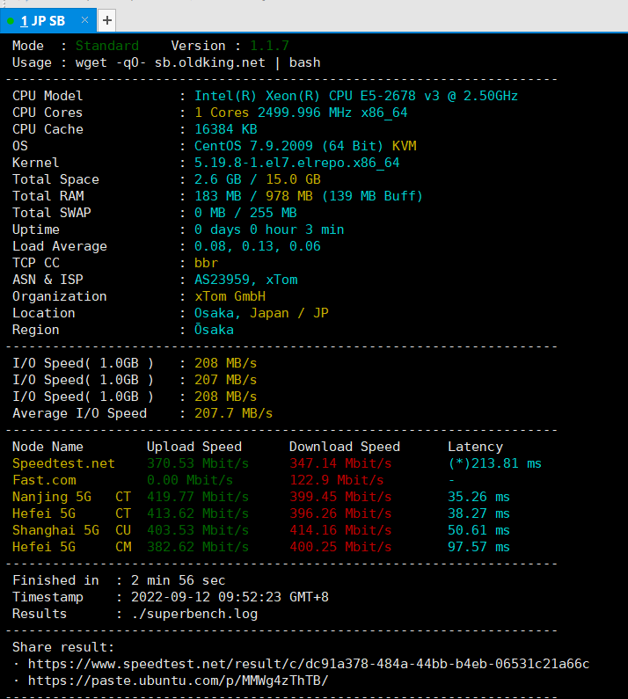Click Fast.com download '122.9 Mbit/s'
The height and width of the screenshot is (699, 628).
337,480
